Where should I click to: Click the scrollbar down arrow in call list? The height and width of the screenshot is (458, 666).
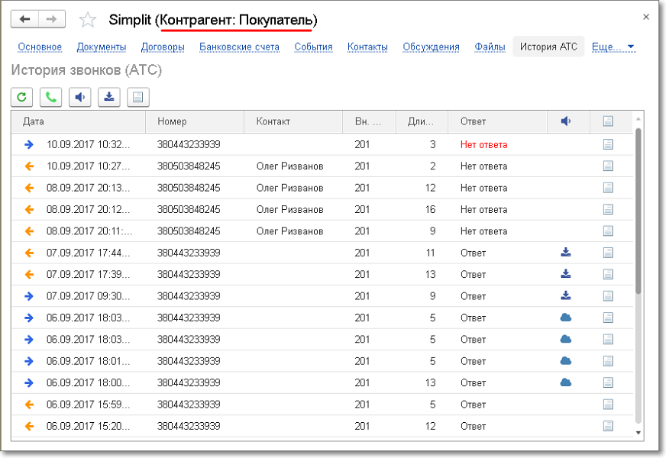point(639,432)
